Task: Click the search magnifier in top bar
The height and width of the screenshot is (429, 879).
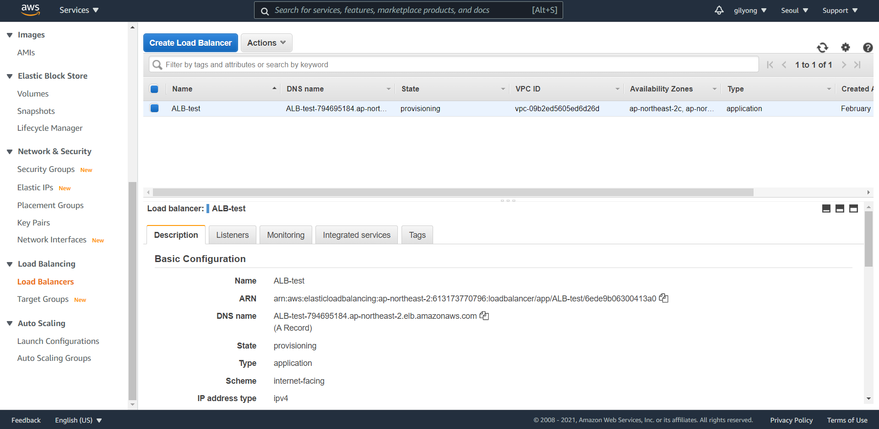Action: click(x=265, y=11)
